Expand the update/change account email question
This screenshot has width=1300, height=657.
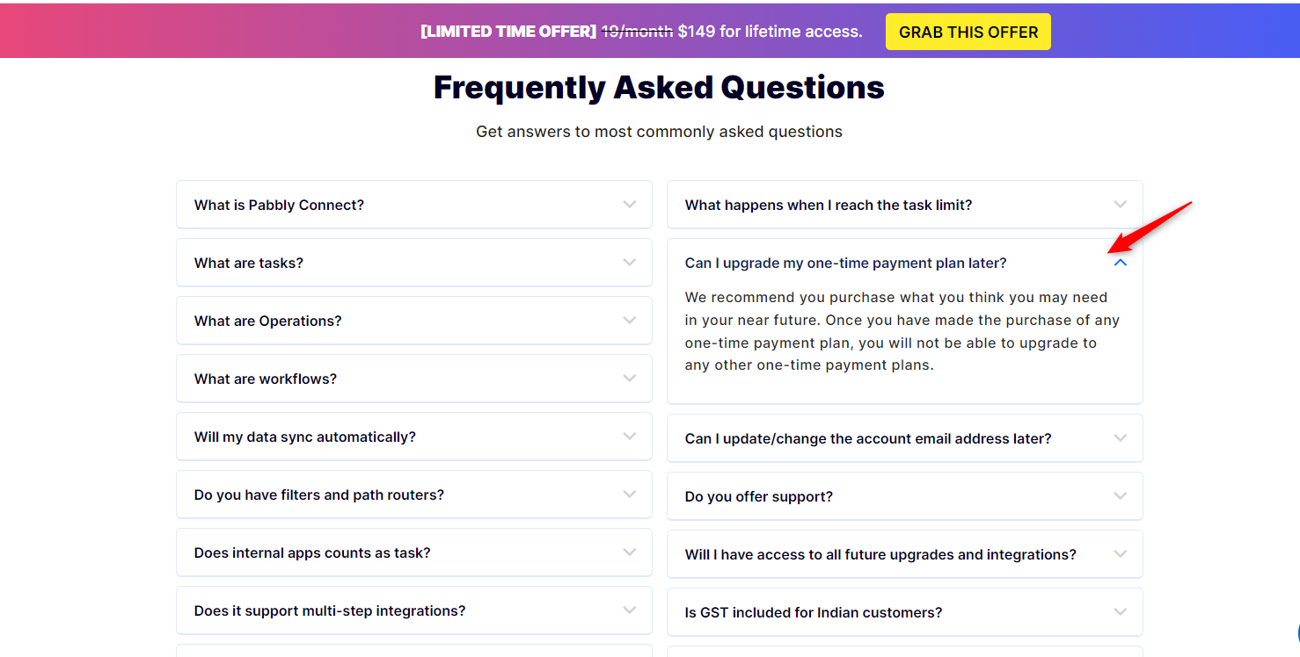(905, 438)
